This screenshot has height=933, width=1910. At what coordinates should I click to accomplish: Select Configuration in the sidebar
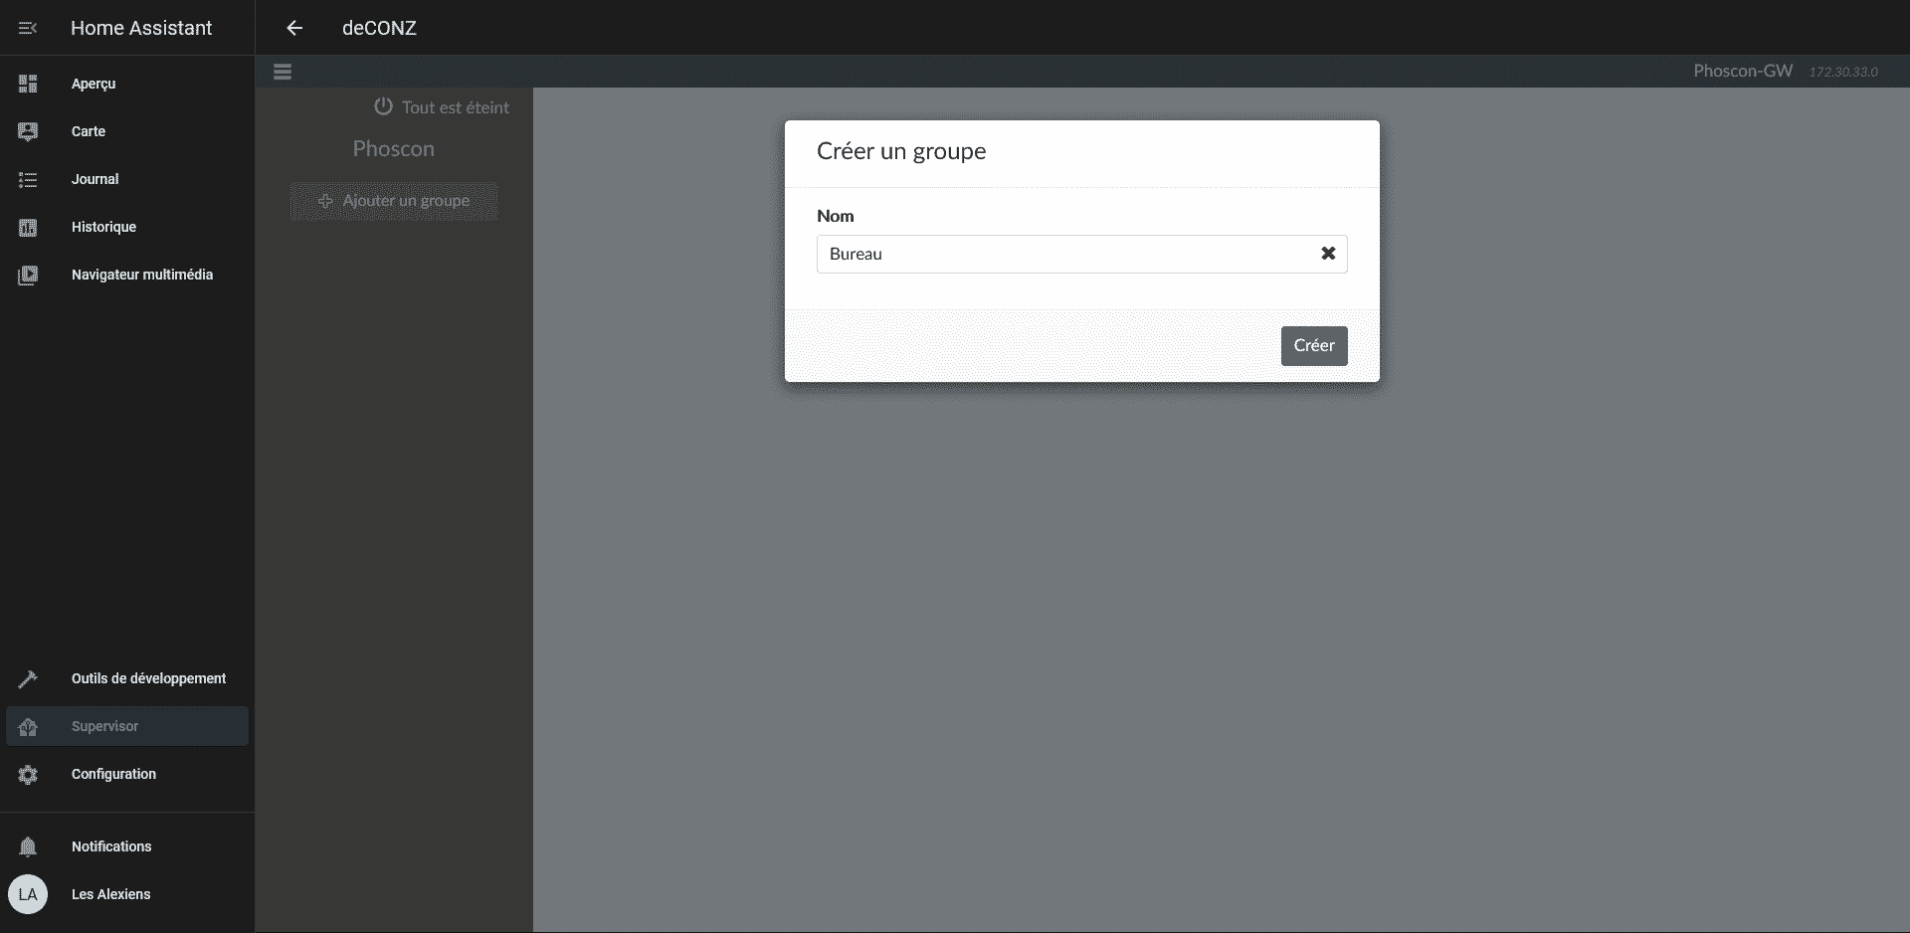[x=127, y=774]
